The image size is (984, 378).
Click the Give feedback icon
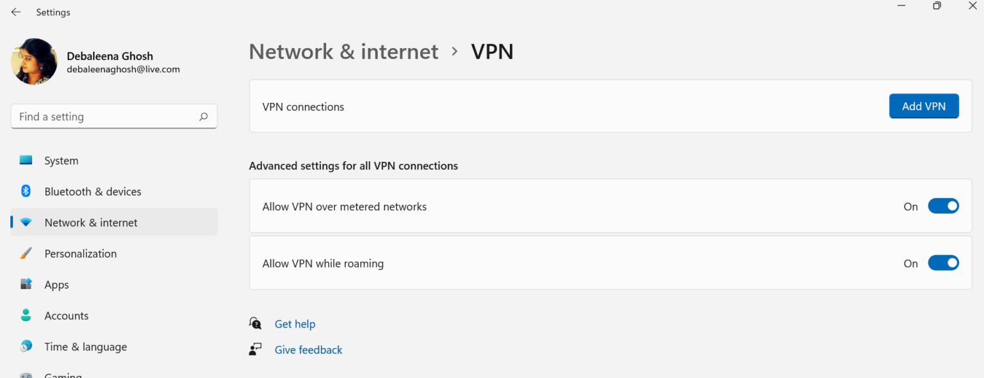click(x=255, y=349)
